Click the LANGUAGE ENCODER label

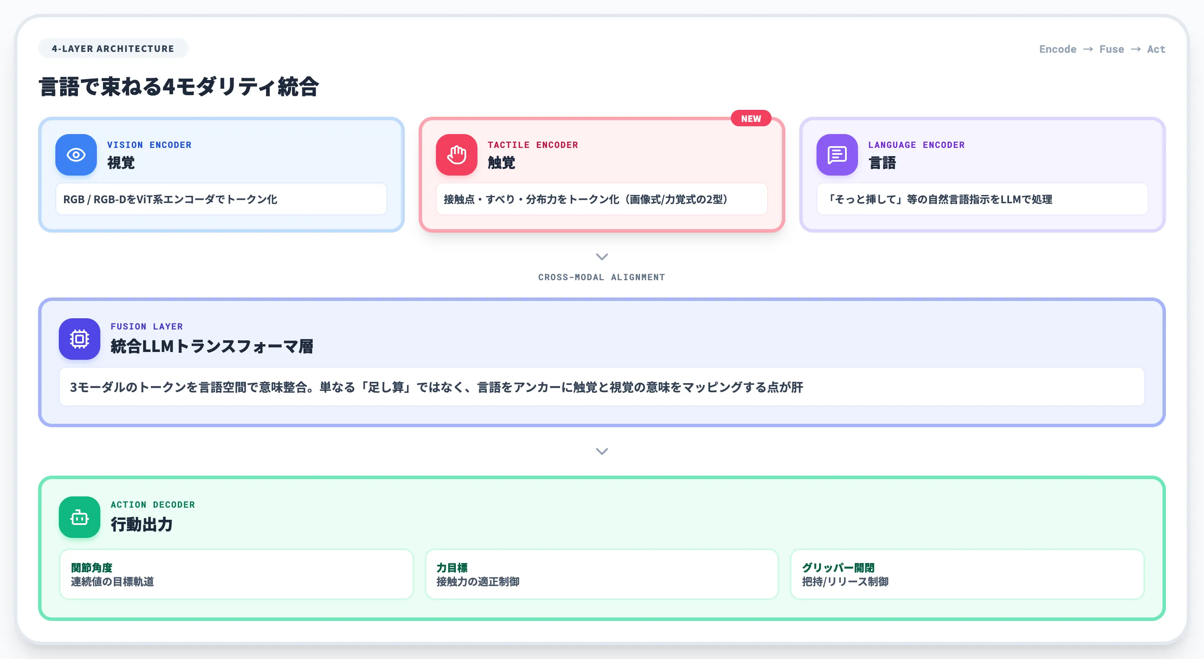[916, 145]
